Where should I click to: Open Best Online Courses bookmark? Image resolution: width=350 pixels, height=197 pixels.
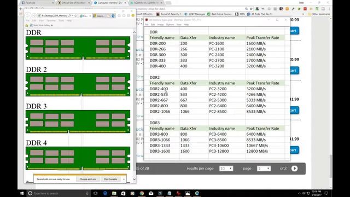point(219,14)
